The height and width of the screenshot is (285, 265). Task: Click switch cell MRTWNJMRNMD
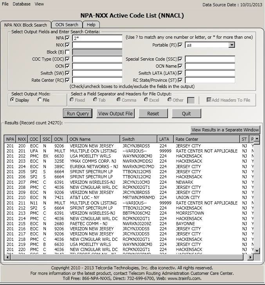[139, 197]
